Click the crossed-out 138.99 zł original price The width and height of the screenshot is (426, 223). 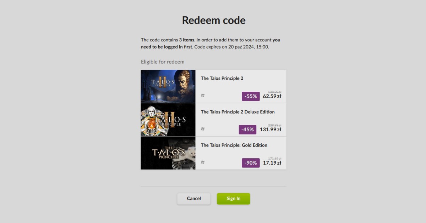pos(275,92)
